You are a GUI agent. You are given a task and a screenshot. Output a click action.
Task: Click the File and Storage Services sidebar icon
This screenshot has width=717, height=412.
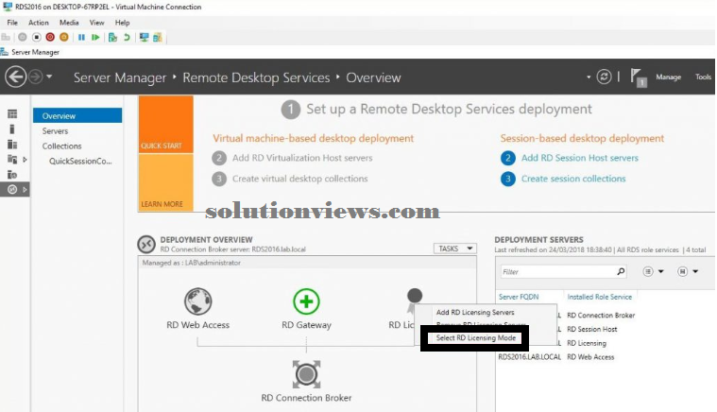pos(12,159)
